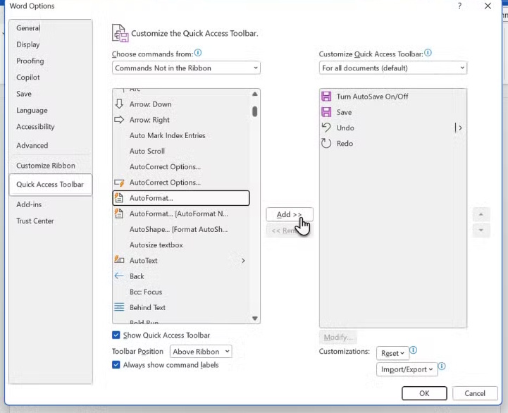Expand the AutoText submenu chevron

click(x=243, y=260)
